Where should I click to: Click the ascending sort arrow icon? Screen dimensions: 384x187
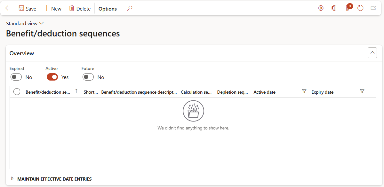(76, 91)
